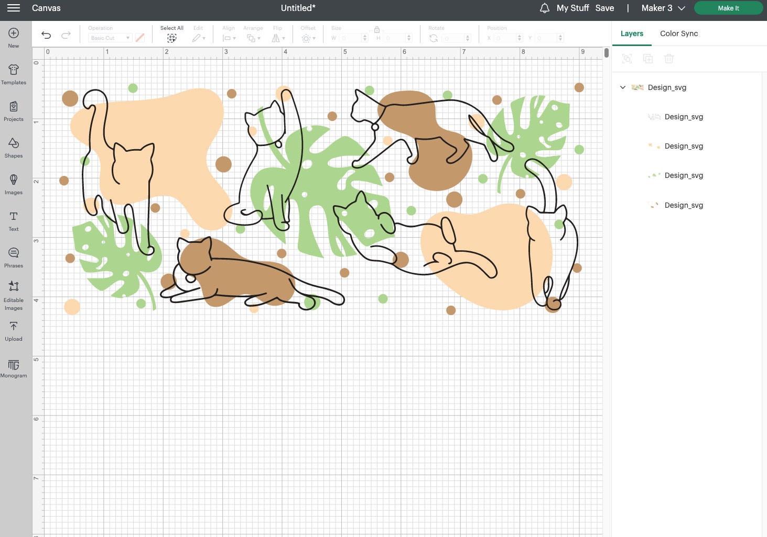
Task: Add text with the Text tool
Action: 14,221
